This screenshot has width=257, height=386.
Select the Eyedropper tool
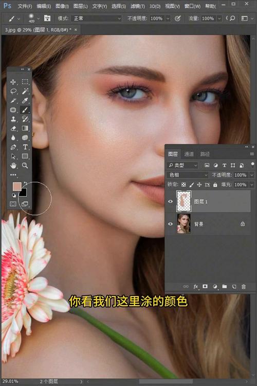click(x=25, y=101)
